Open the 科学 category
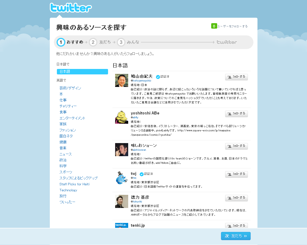 [63, 166]
